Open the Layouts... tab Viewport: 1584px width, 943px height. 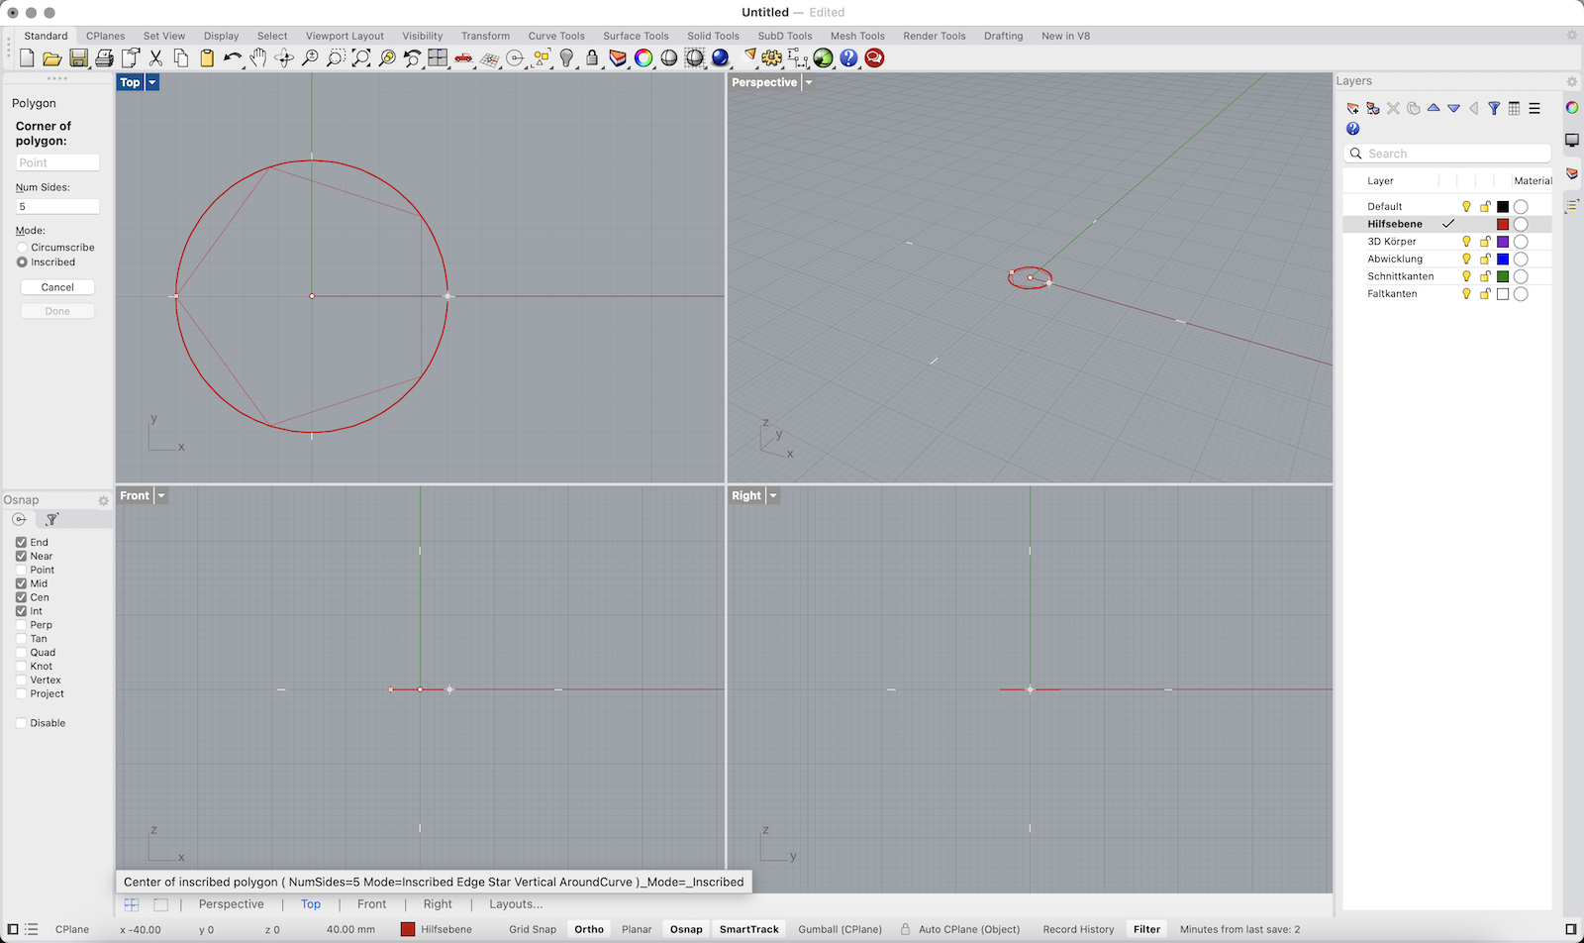click(516, 904)
